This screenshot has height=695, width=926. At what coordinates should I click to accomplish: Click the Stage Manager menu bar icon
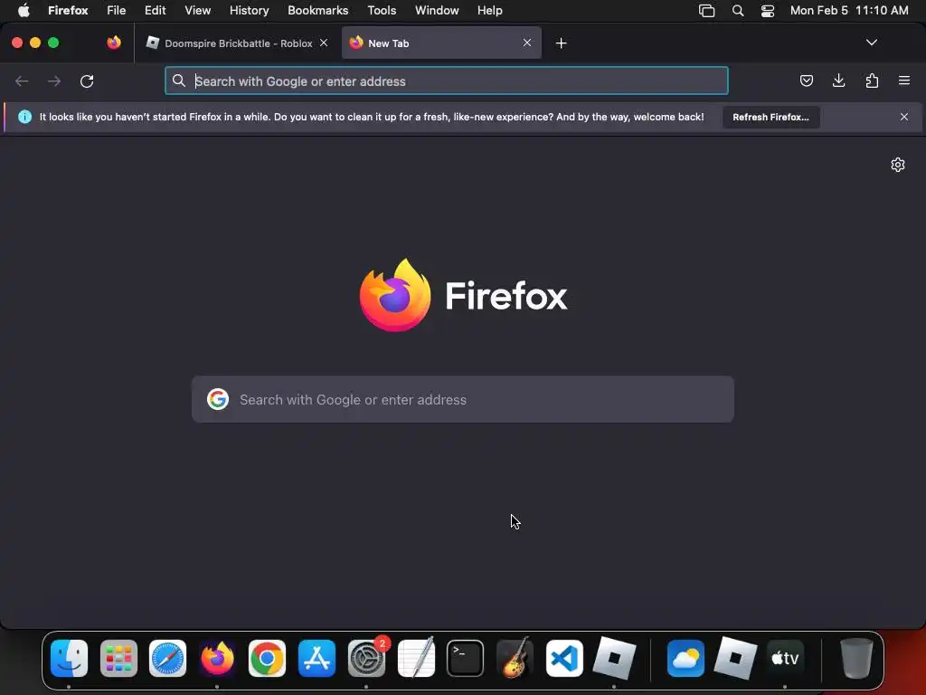point(707,11)
